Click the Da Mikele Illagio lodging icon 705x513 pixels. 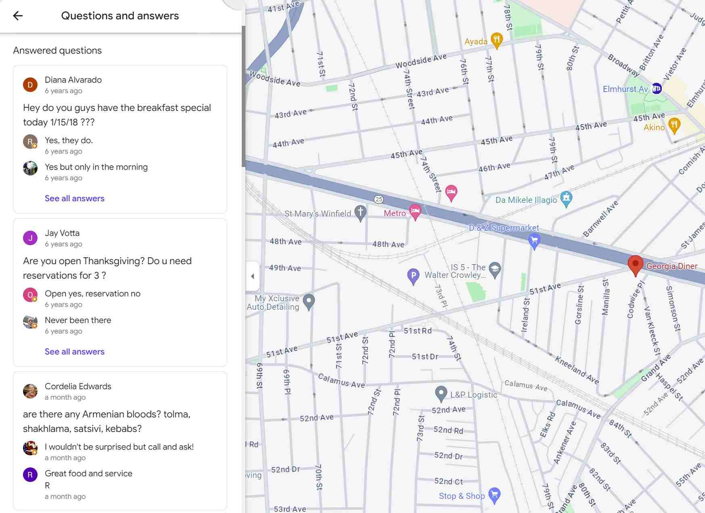(567, 198)
